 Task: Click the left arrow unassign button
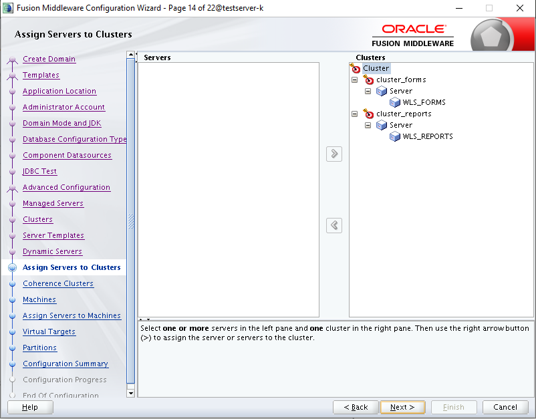[334, 226]
